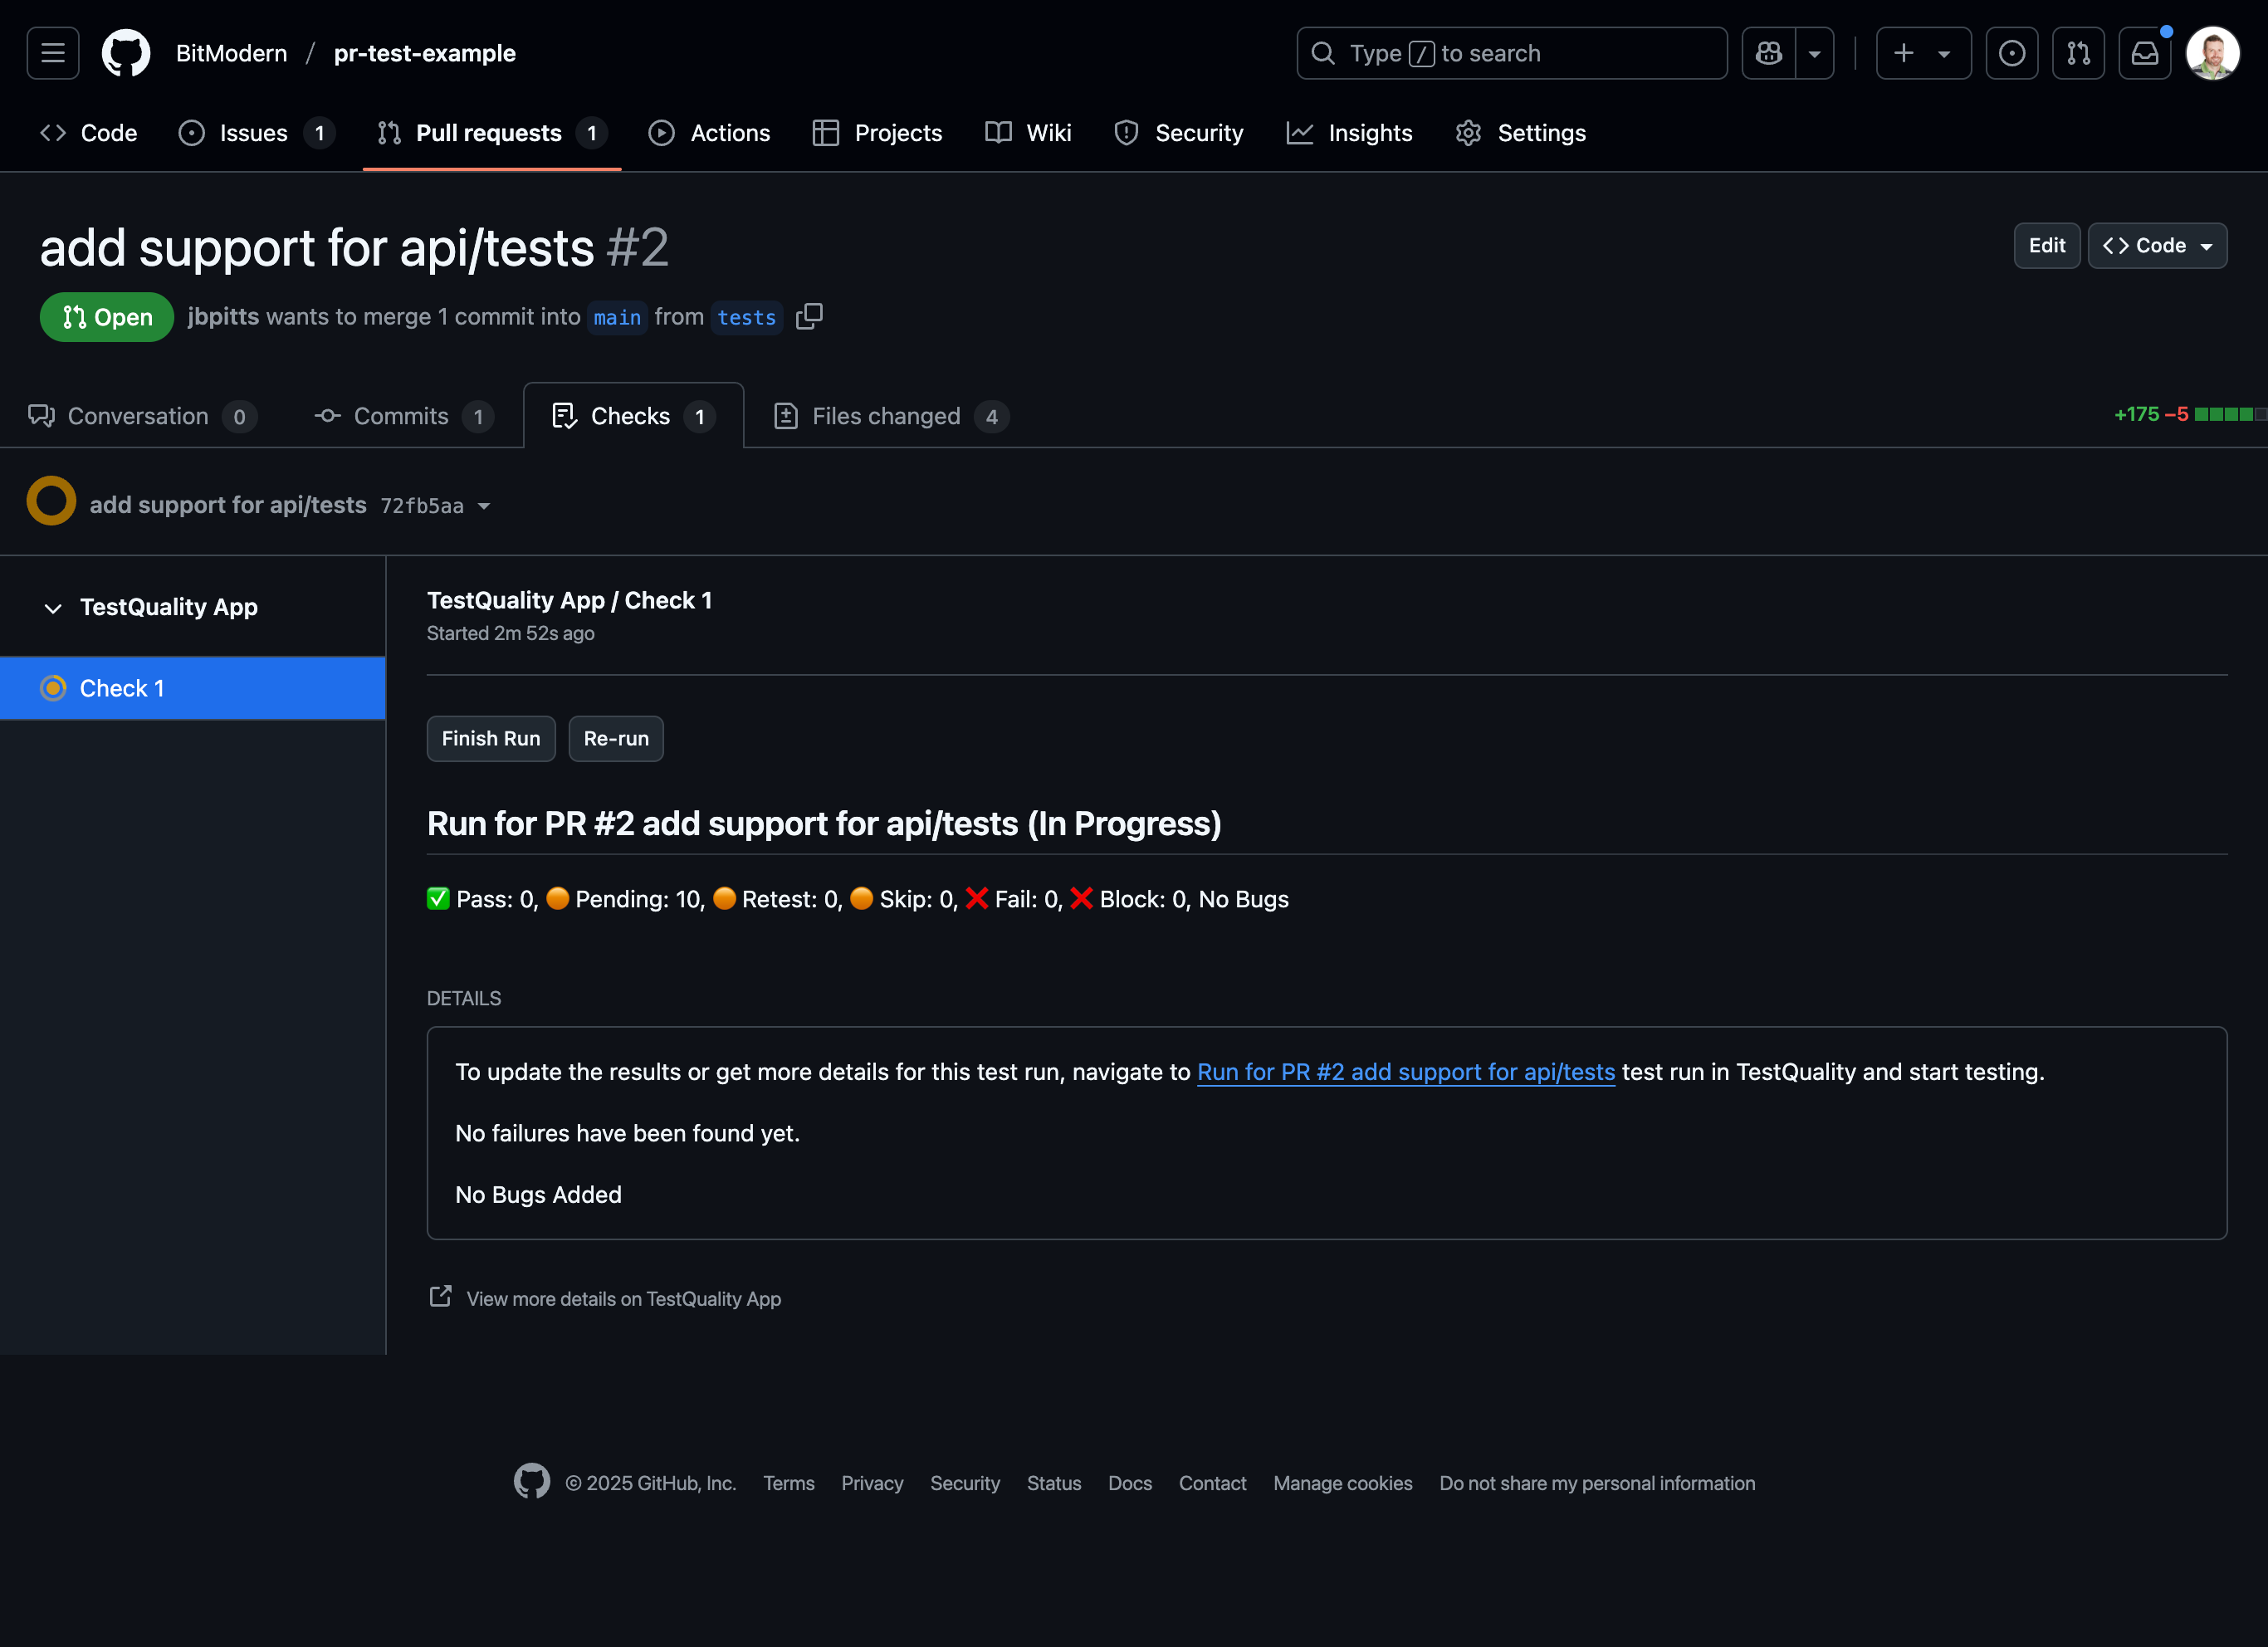Open the Code dropdown button
The width and height of the screenshot is (2268, 1647).
(x=2157, y=246)
